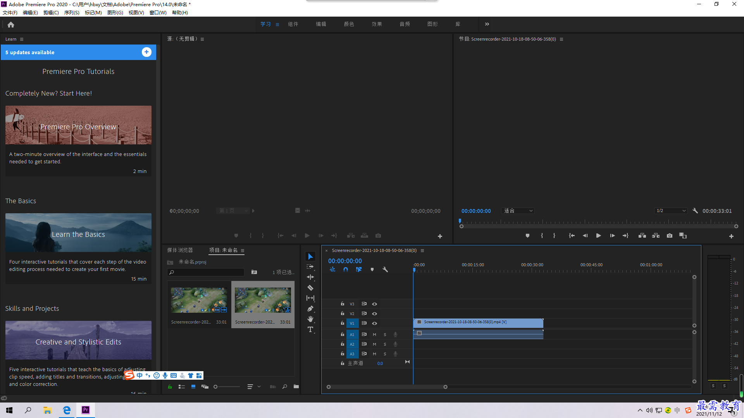This screenshot has width=744, height=418.
Task: Toggle lock on track V1
Action: [343, 323]
